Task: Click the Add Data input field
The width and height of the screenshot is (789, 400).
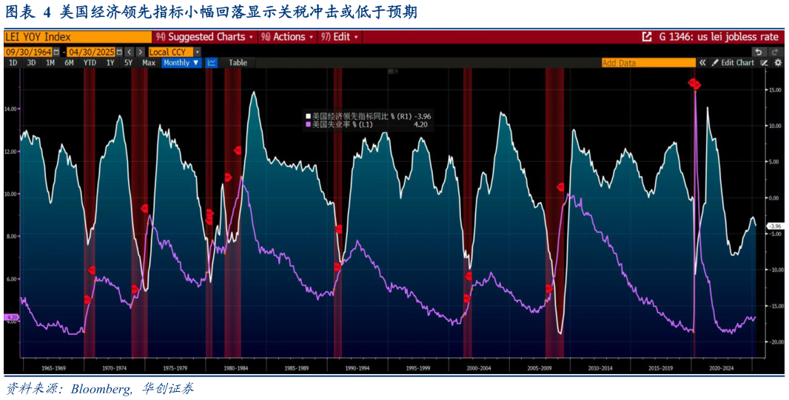Action: pyautogui.click(x=648, y=63)
